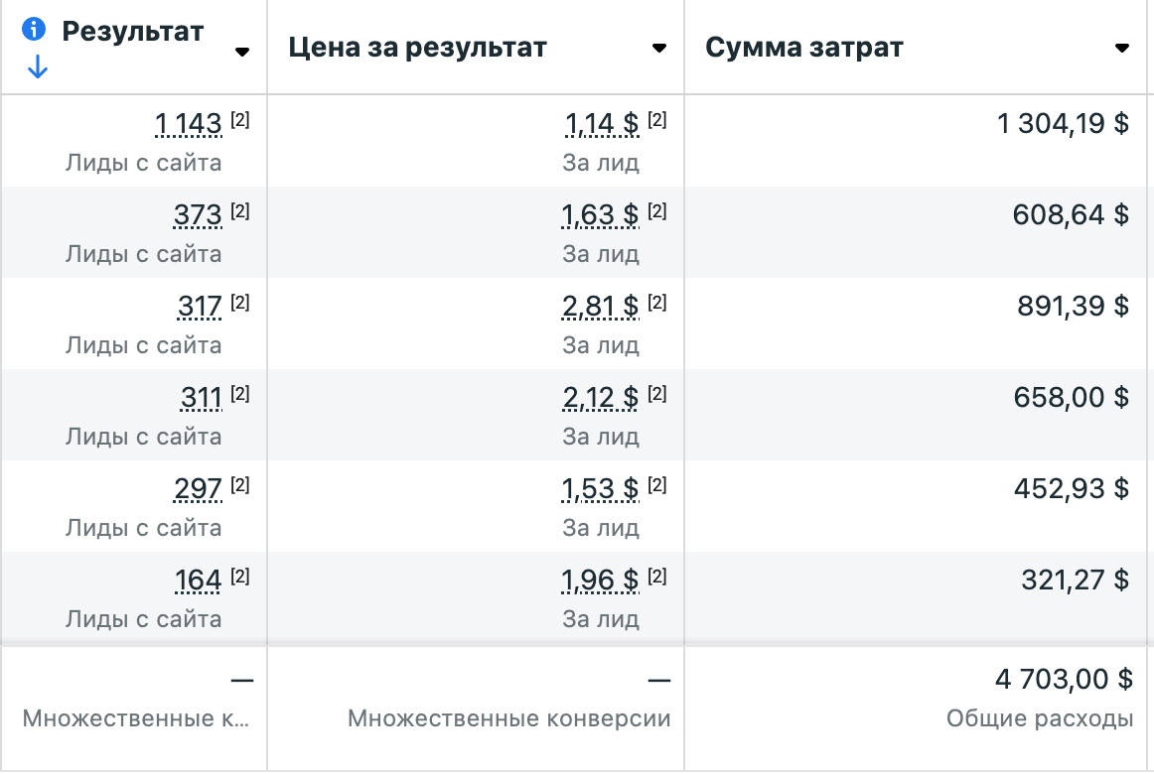Click the 317 leads result value
The width and height of the screenshot is (1154, 774).
point(200,307)
